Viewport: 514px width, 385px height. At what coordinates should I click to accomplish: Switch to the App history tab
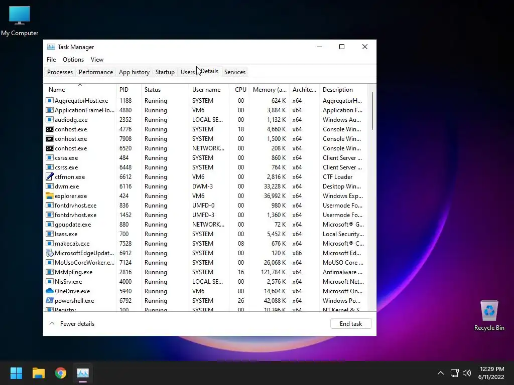(134, 72)
